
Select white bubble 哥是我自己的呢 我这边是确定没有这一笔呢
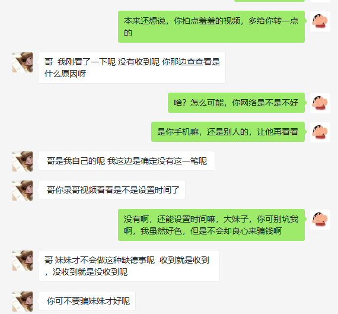pos(126,161)
